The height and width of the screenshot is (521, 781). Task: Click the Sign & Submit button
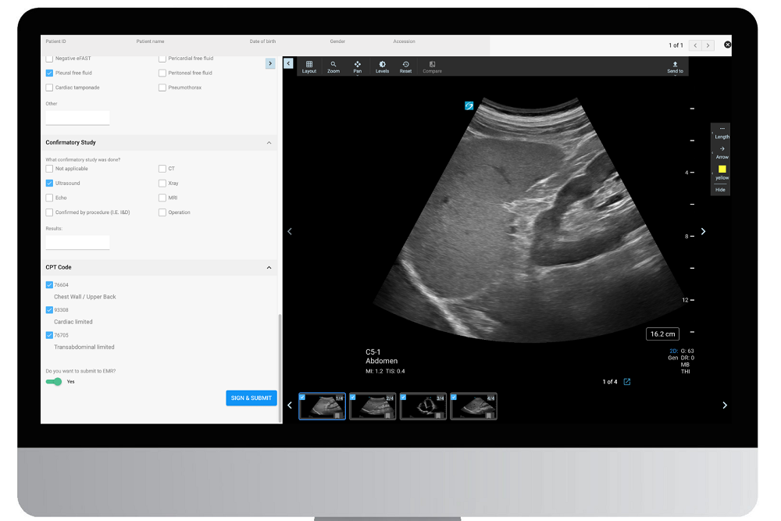(251, 398)
